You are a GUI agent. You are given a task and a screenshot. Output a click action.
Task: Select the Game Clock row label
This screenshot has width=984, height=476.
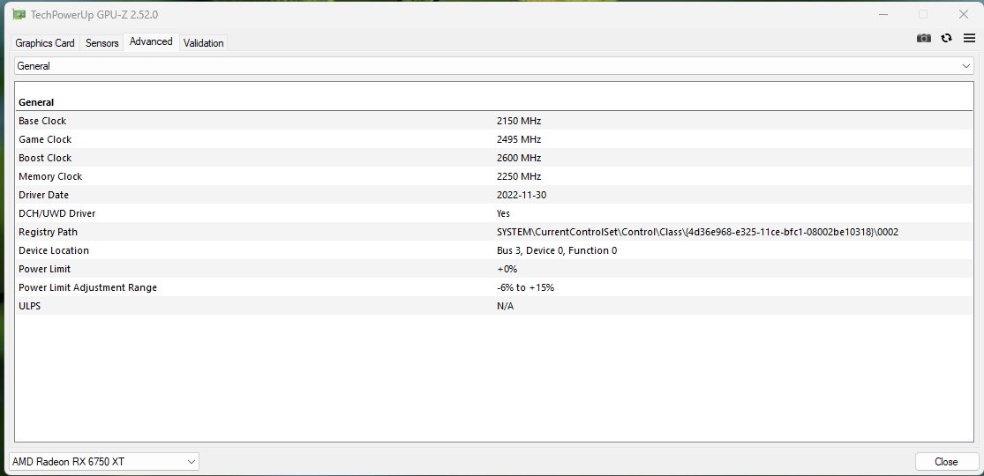[45, 139]
